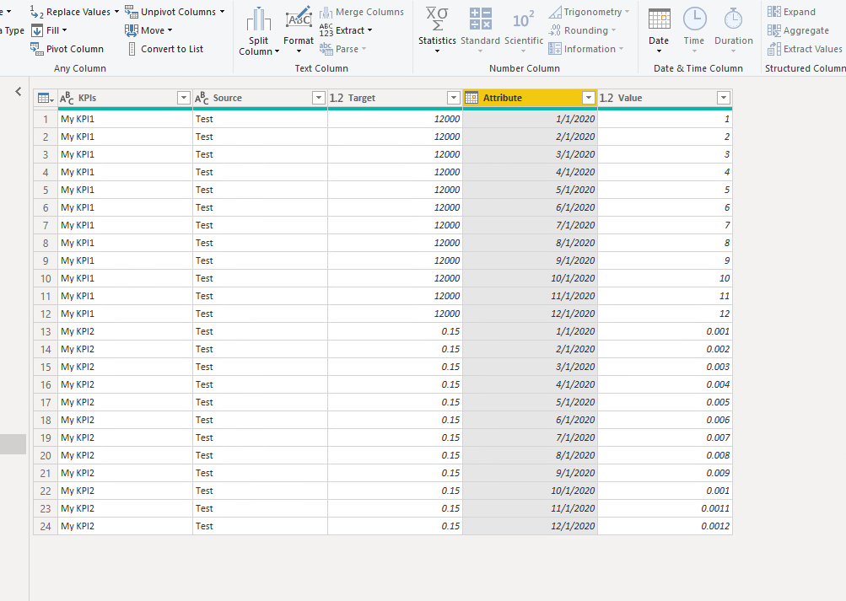Open the Extract menu
846x601 pixels.
(x=349, y=30)
